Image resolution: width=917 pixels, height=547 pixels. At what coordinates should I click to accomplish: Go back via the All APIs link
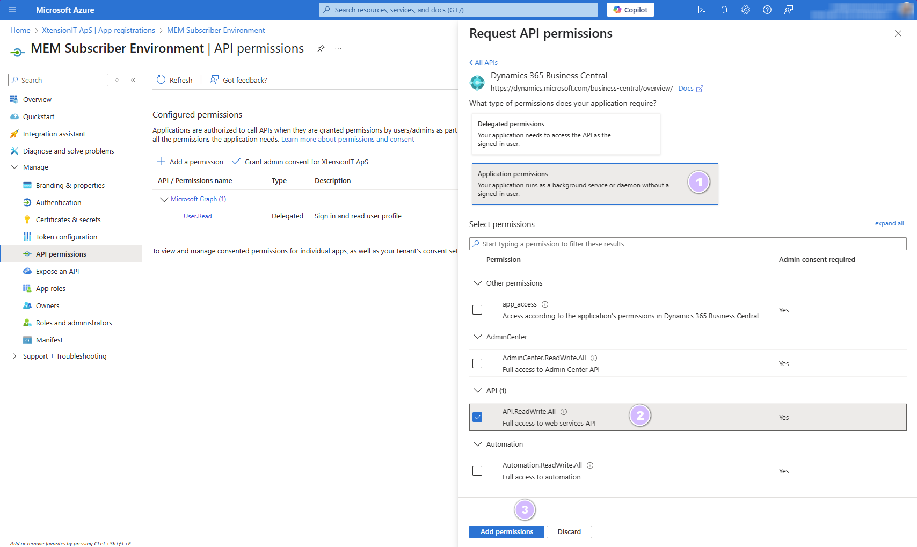click(x=484, y=62)
